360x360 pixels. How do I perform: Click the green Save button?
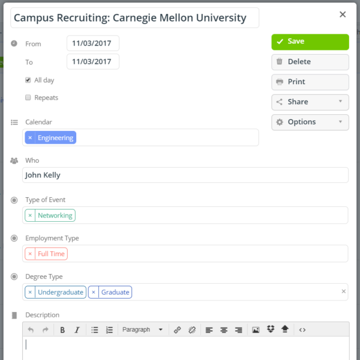tap(310, 42)
